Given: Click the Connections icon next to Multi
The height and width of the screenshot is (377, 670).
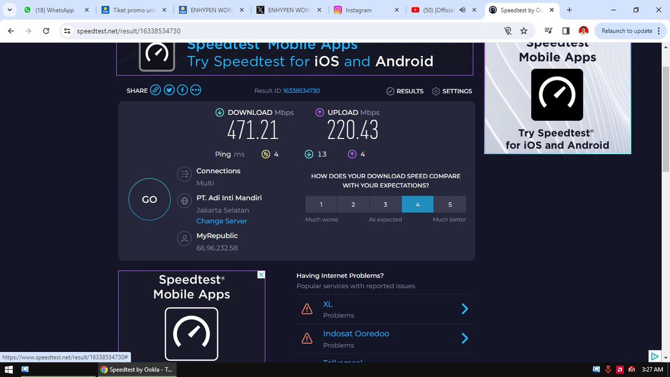Looking at the screenshot, I should (184, 174).
